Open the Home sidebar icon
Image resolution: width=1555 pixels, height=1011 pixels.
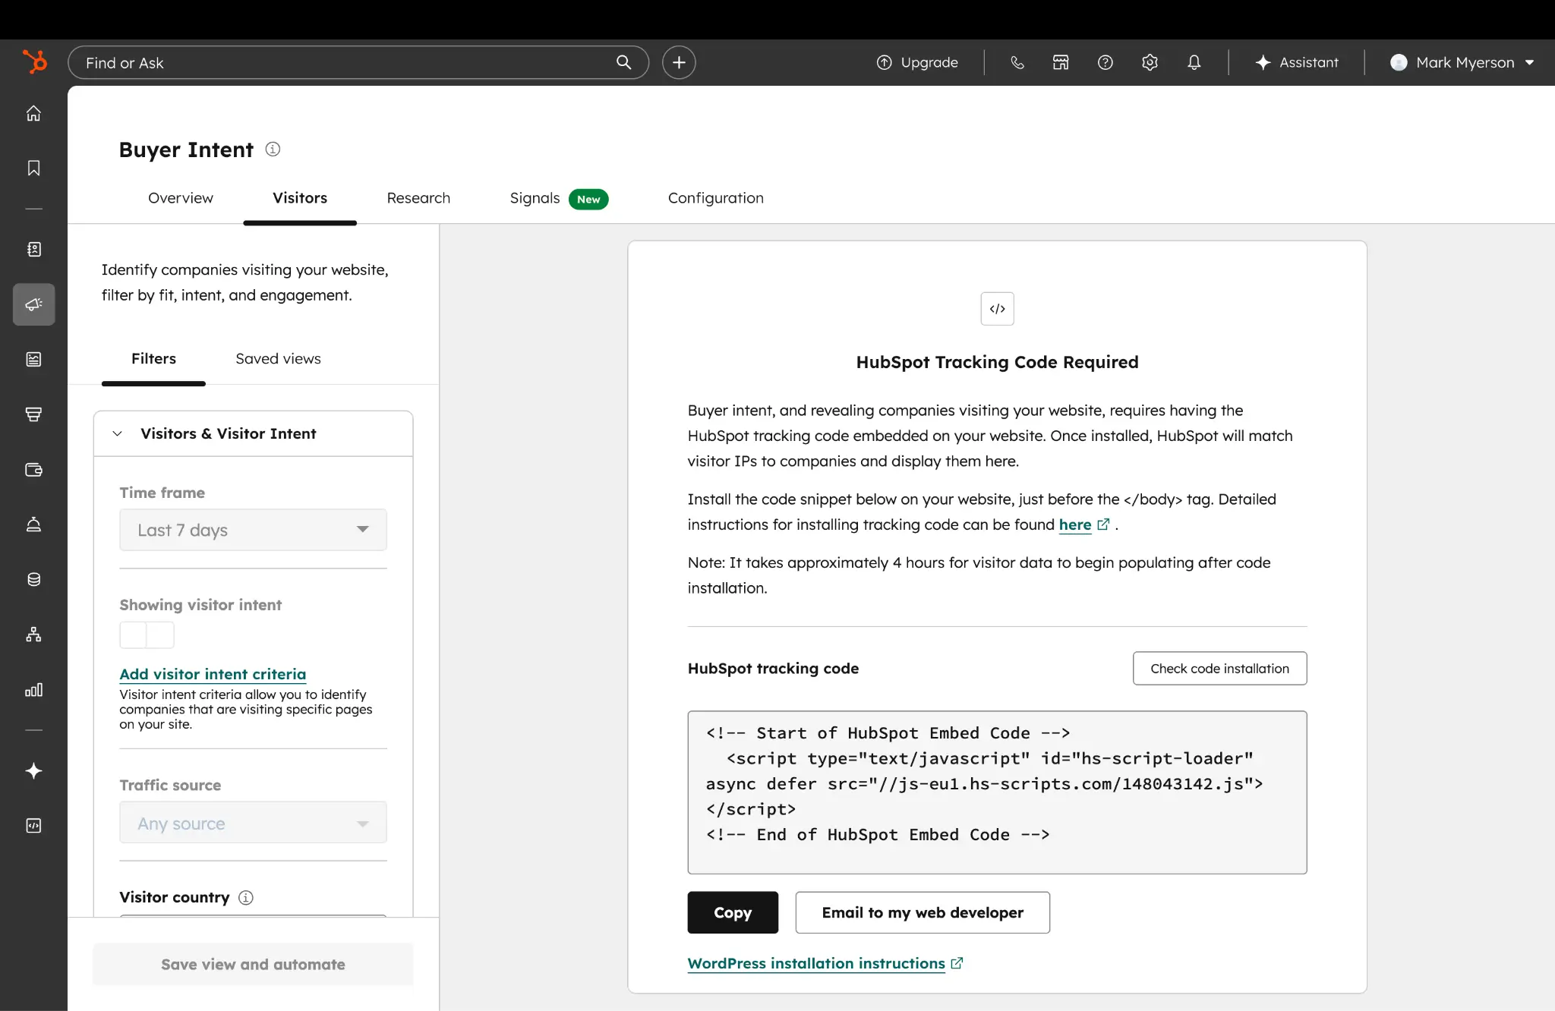pos(33,112)
